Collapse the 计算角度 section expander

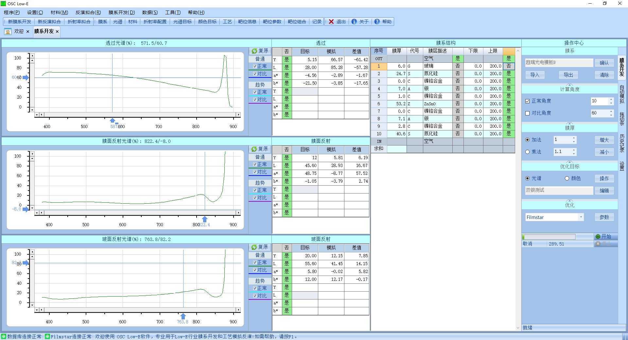tap(569, 85)
